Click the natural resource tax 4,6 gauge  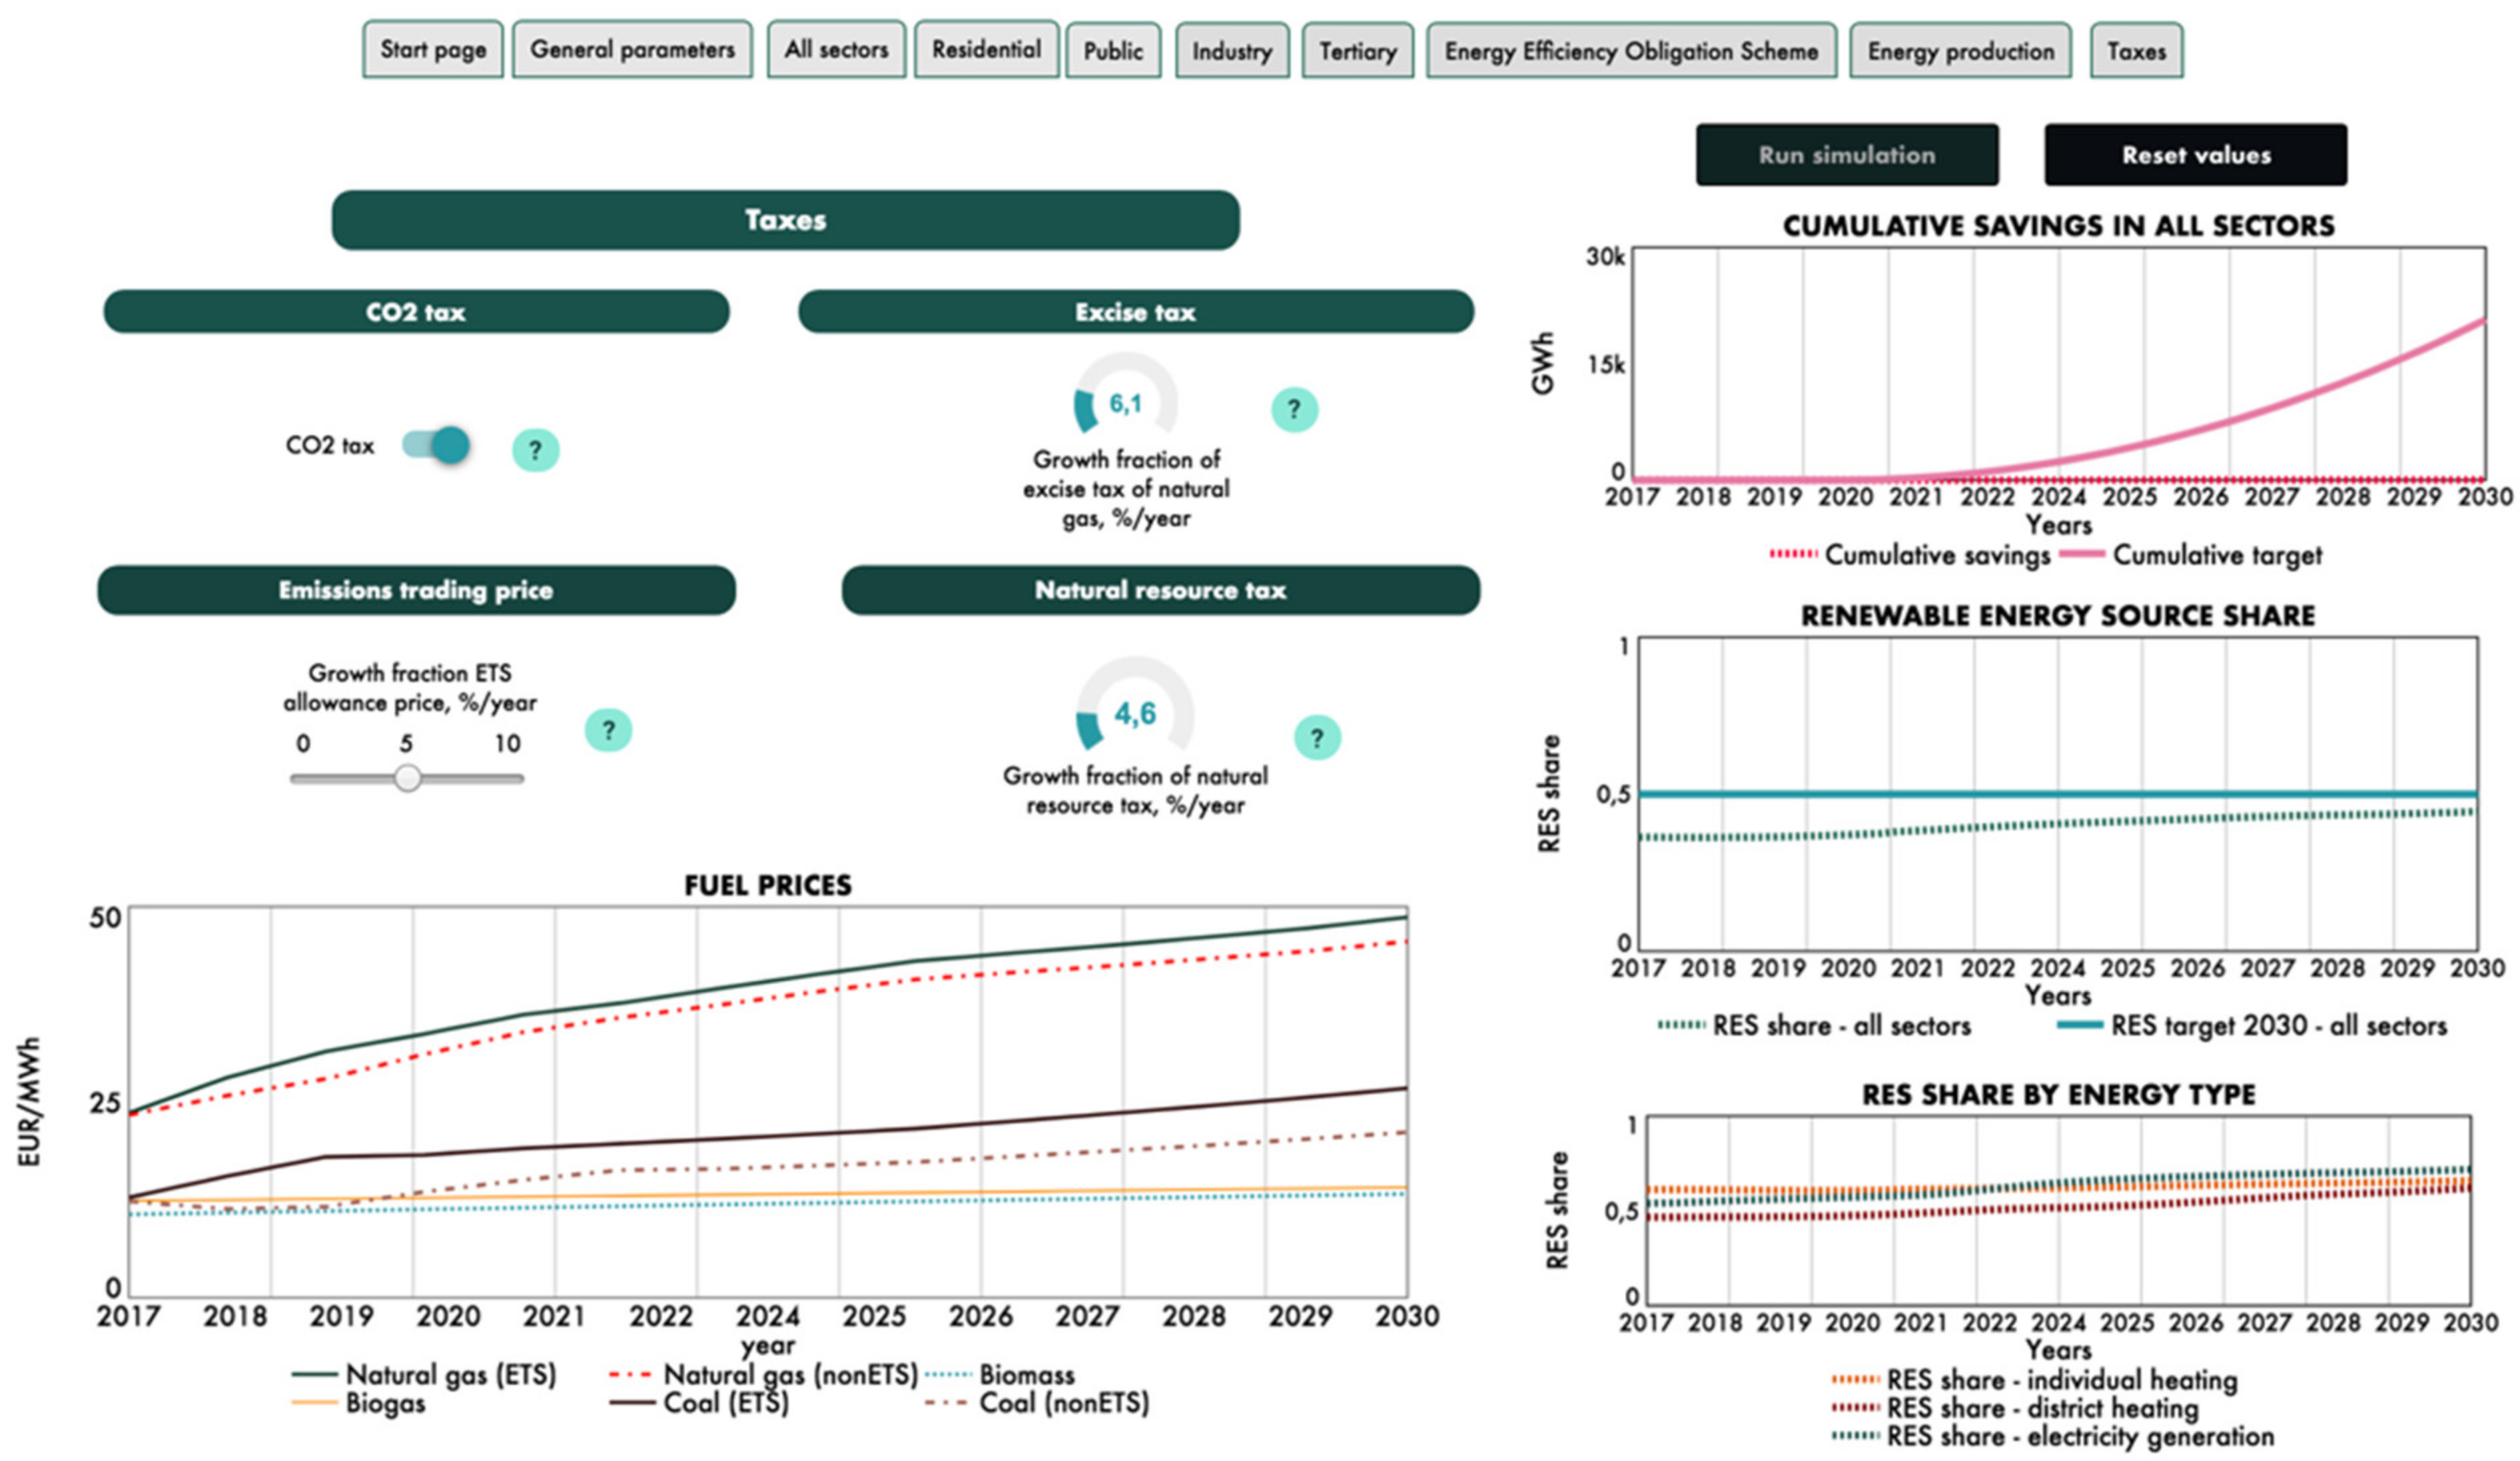[x=1134, y=713]
